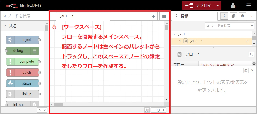Select フロー 1 in the outline tree
The image size is (257, 114).
tap(212, 41)
